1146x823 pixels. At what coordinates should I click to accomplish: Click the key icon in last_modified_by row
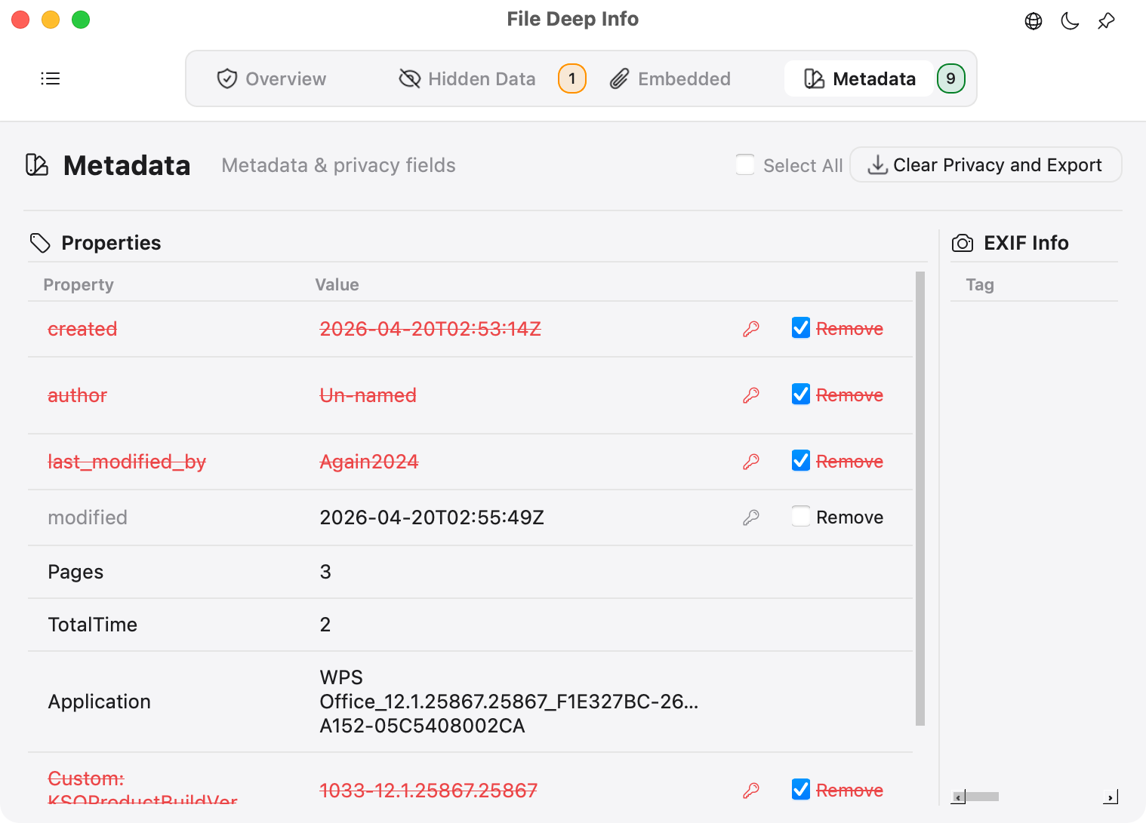coord(751,462)
